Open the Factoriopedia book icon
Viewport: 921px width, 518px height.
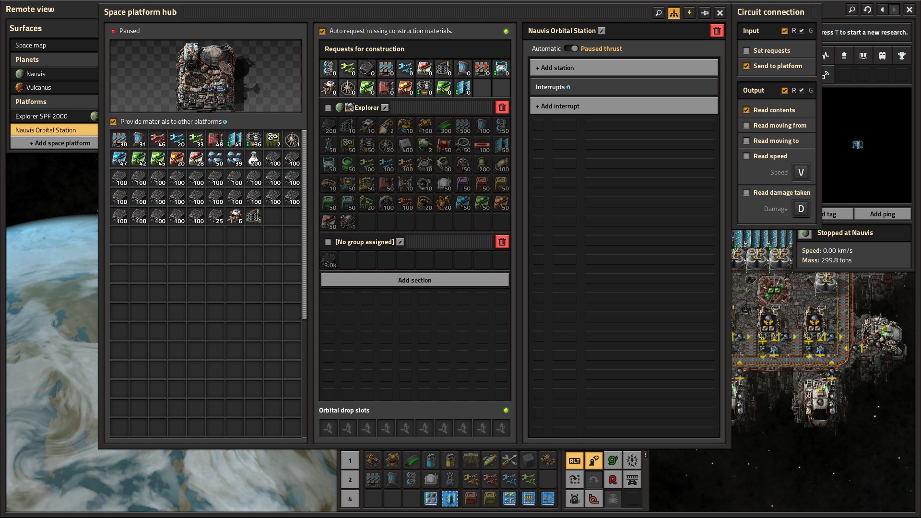click(x=863, y=56)
